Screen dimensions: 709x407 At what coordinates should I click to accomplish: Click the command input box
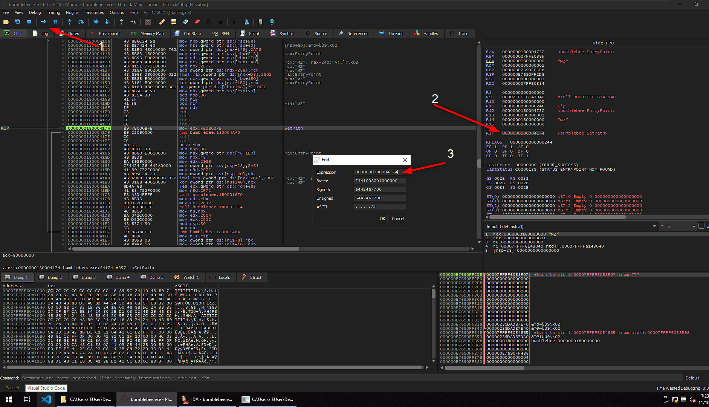coord(352,378)
